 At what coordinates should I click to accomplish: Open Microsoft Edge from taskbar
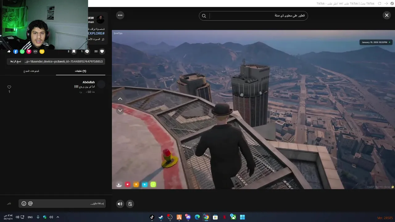point(197,217)
